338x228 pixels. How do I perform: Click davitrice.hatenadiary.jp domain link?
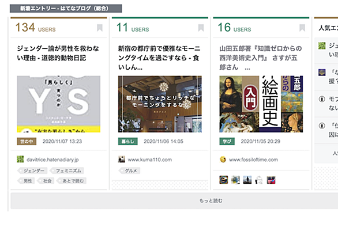tap(52, 159)
